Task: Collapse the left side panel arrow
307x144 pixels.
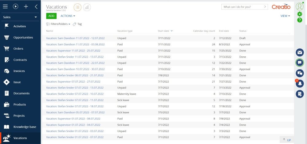Action: point(36,7)
